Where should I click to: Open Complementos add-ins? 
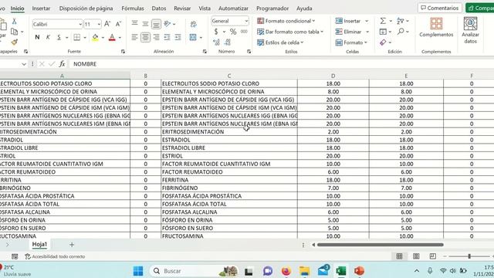(x=436, y=27)
